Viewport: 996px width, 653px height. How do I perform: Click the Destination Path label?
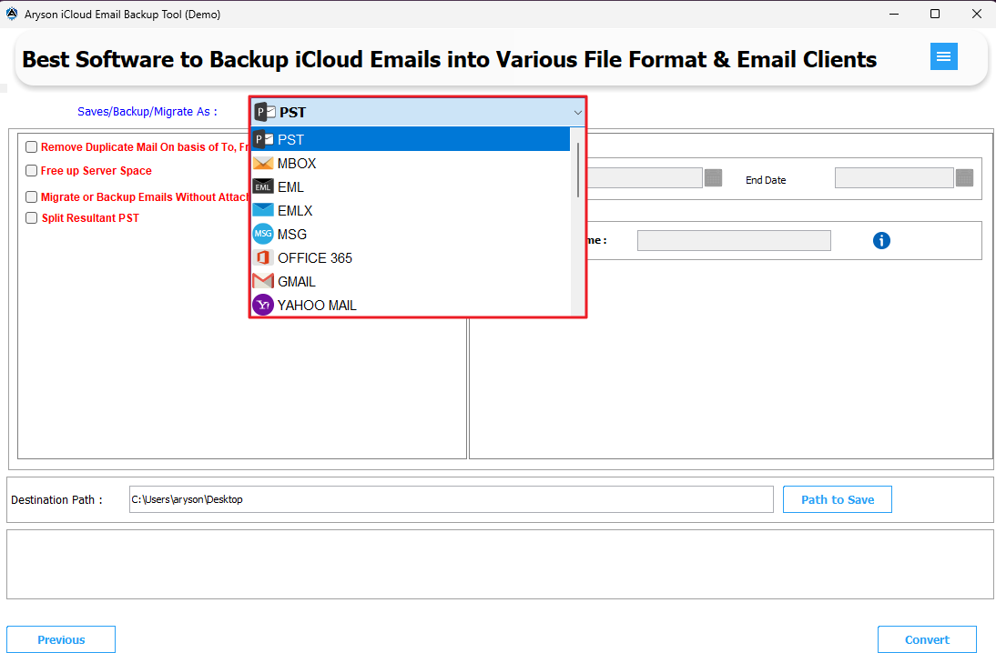[x=56, y=500]
